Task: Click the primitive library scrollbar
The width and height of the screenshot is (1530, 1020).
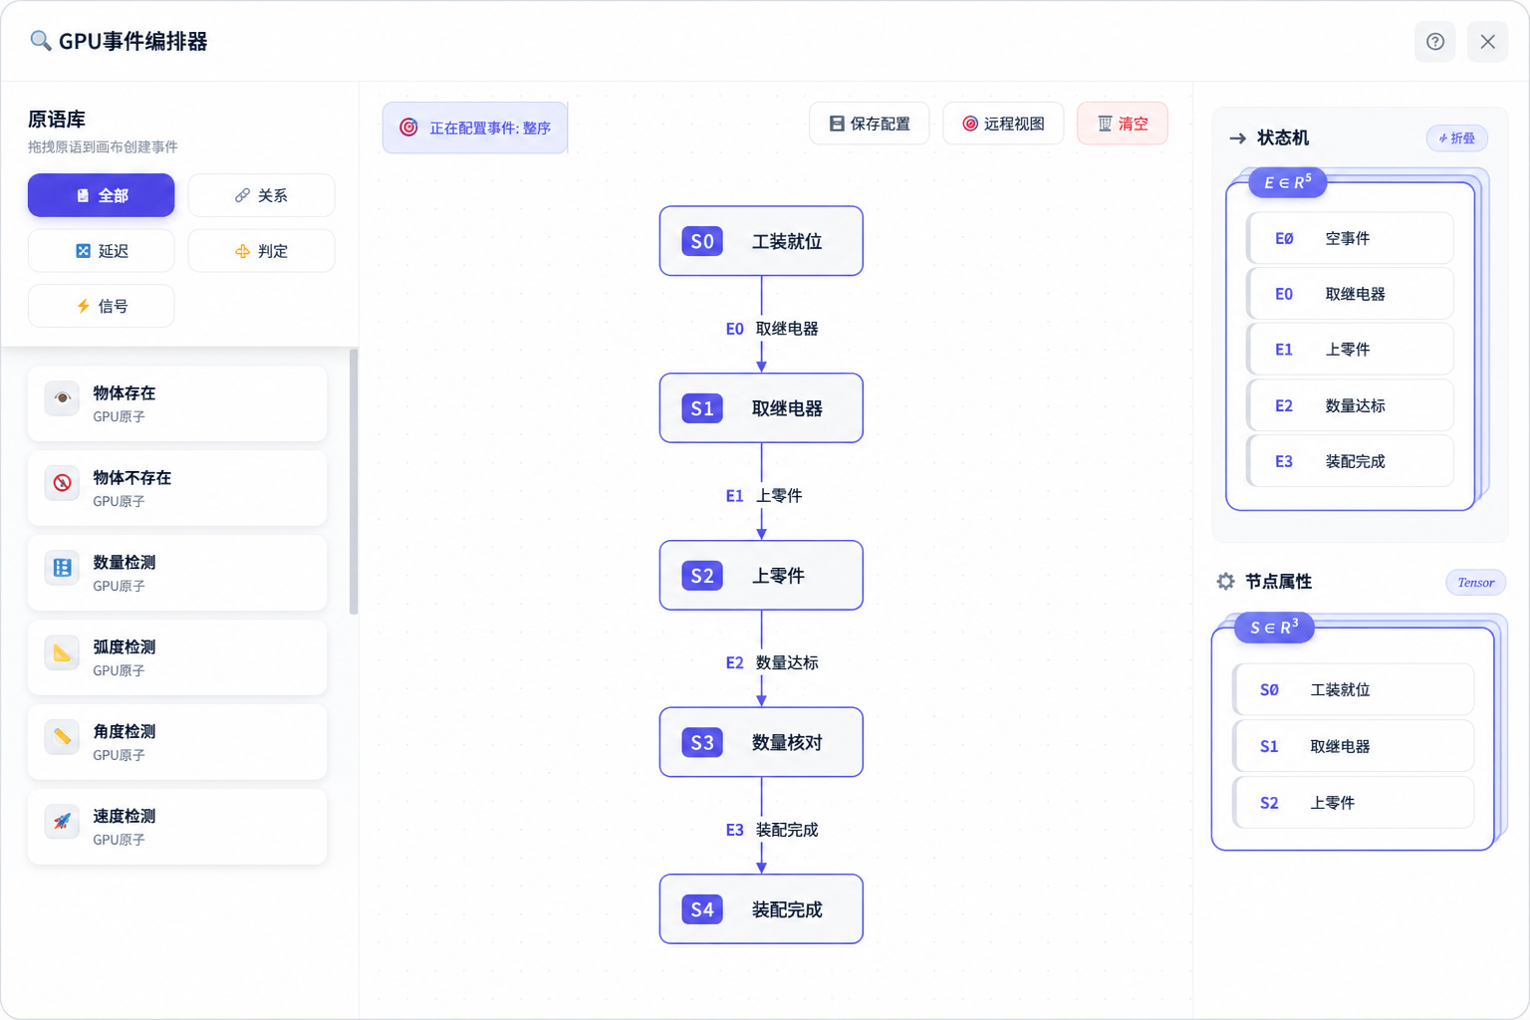Action: pos(354,481)
